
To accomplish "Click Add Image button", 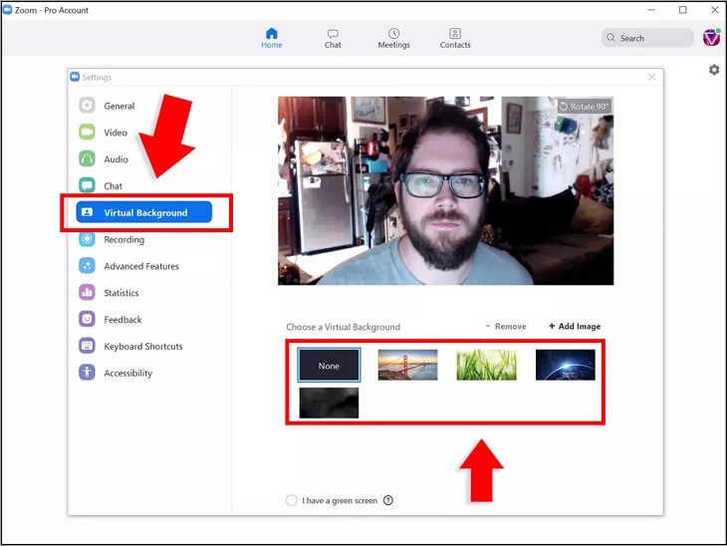I will (x=575, y=327).
